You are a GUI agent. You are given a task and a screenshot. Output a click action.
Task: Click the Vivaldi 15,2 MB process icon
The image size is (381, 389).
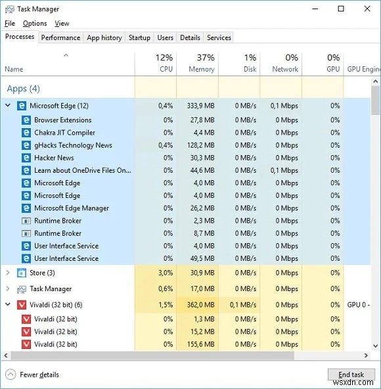26,332
